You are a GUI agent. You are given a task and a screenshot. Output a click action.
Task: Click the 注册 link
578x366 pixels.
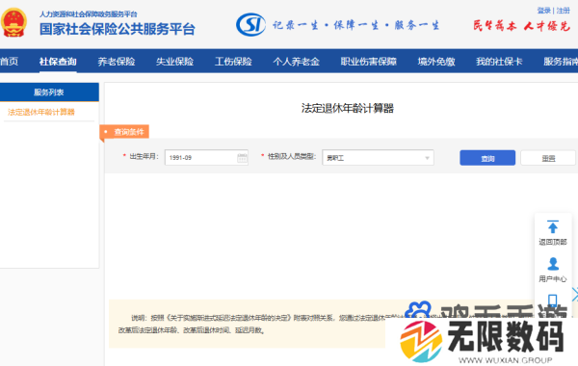564,11
